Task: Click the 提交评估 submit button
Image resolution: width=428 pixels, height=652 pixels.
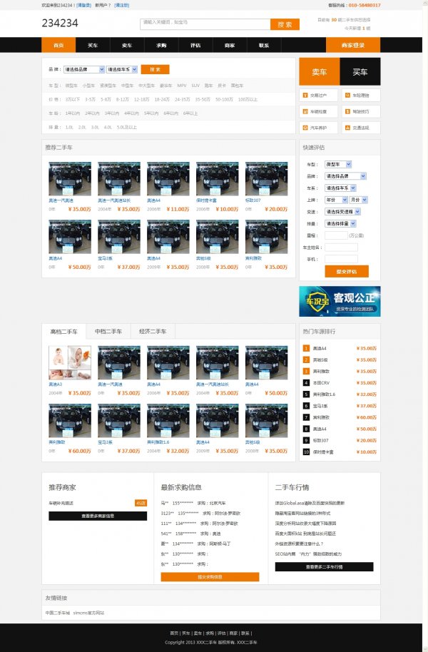Action: point(347,272)
